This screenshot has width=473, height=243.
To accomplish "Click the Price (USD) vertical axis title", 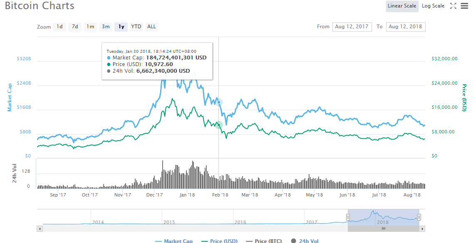I will (x=464, y=98).
